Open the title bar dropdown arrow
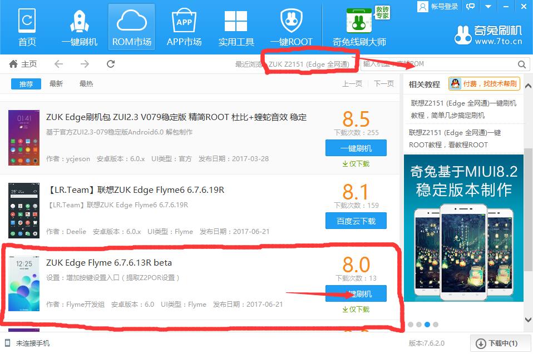533x354 pixels. tap(488, 6)
